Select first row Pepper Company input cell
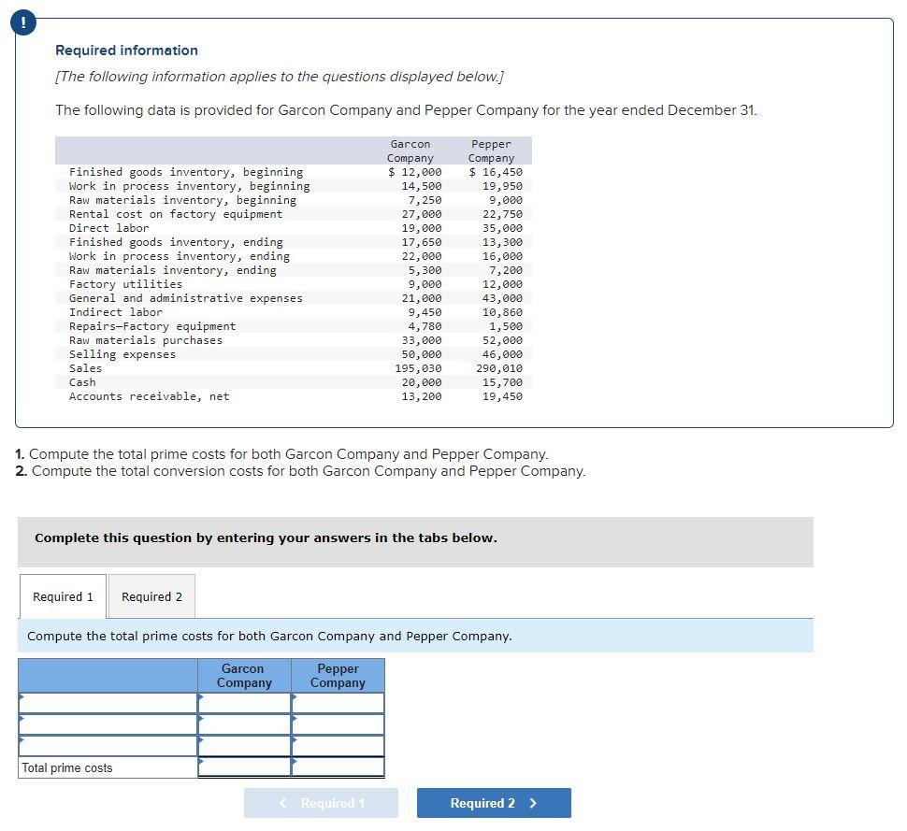This screenshot has height=831, width=907. tap(338, 703)
